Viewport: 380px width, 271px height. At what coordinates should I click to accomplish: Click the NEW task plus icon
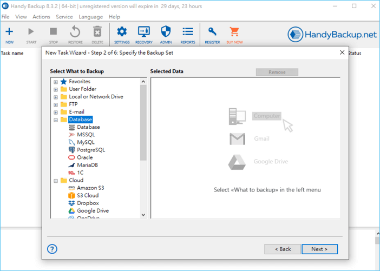[x=9, y=32]
